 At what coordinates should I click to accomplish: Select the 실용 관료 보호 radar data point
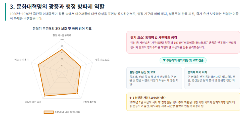[80, 66]
